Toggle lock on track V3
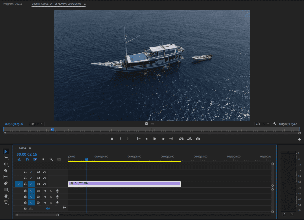 (25, 172)
